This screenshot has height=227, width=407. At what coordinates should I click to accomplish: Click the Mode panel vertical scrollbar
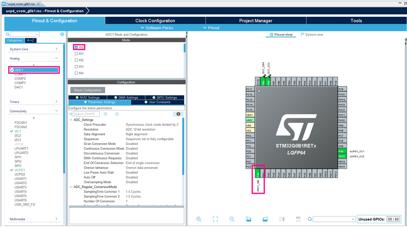click(185, 48)
